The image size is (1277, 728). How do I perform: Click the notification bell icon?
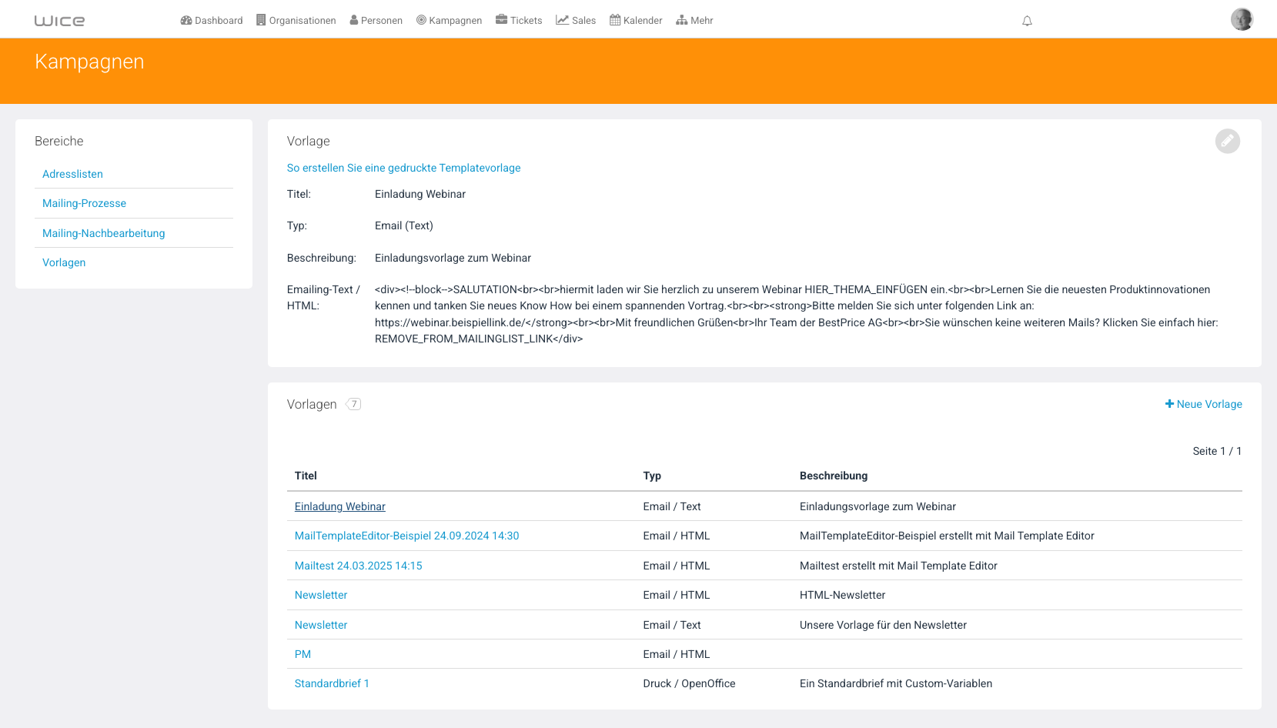click(x=1027, y=21)
